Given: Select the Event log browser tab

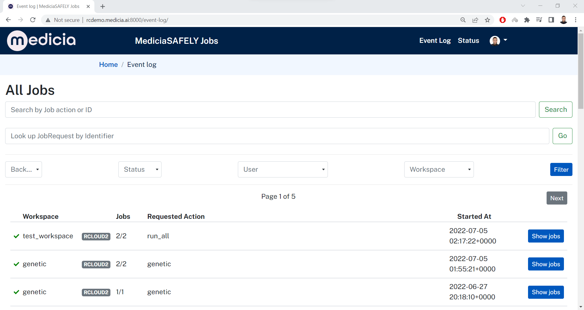Looking at the screenshot, I should (x=49, y=6).
